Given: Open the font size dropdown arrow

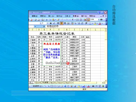Looking at the screenshot, I should pos(47,23).
